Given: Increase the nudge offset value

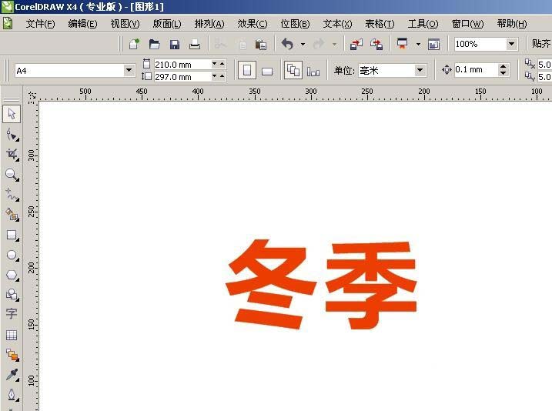Looking at the screenshot, I should pos(503,66).
